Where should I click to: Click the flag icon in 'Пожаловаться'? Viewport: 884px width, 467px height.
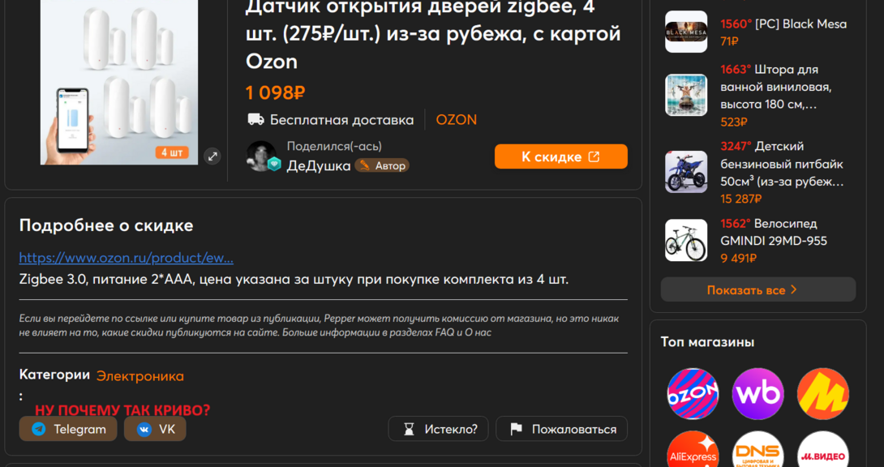516,429
